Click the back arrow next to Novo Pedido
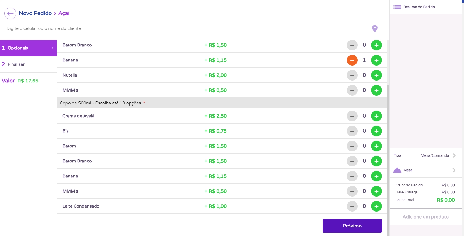This screenshot has height=236, width=464. pos(10,13)
